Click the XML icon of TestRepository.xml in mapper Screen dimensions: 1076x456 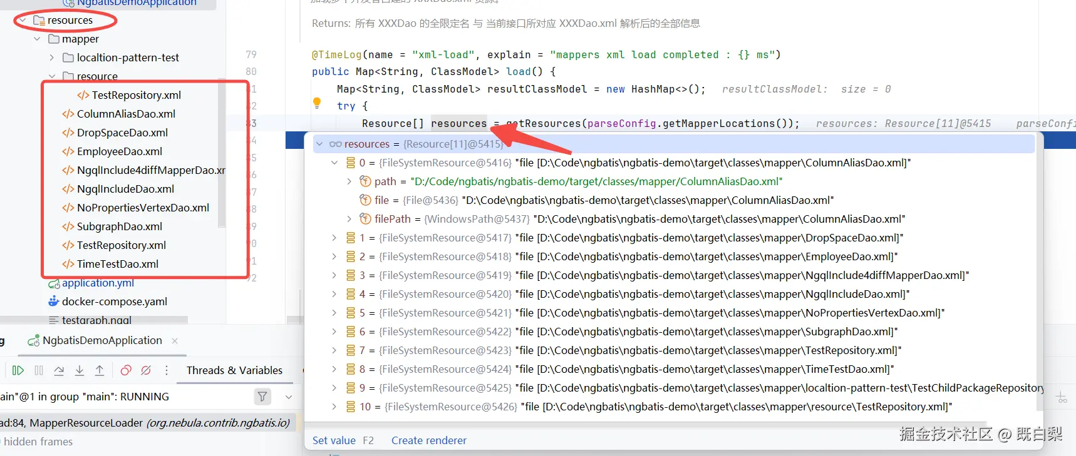coord(68,245)
